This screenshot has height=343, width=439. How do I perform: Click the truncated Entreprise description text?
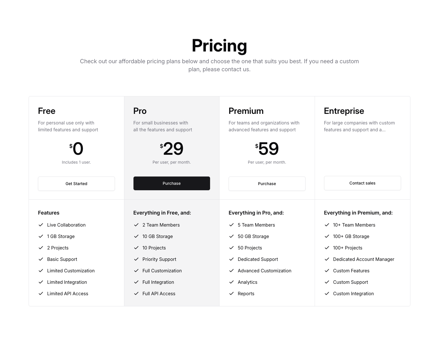tap(359, 126)
